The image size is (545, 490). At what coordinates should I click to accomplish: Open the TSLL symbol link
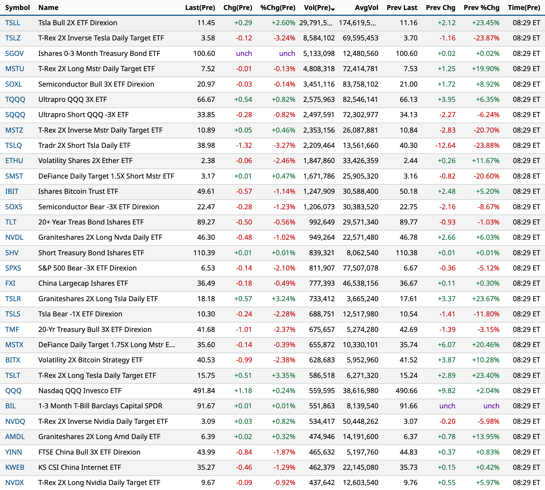click(13, 23)
